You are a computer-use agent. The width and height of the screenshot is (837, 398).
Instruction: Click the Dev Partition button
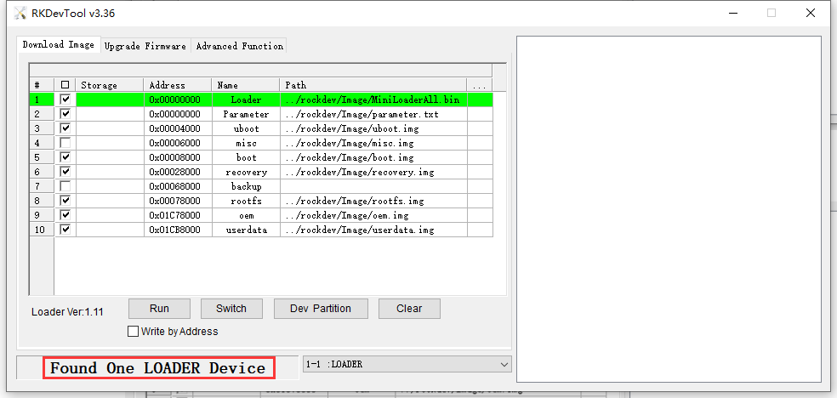point(321,309)
